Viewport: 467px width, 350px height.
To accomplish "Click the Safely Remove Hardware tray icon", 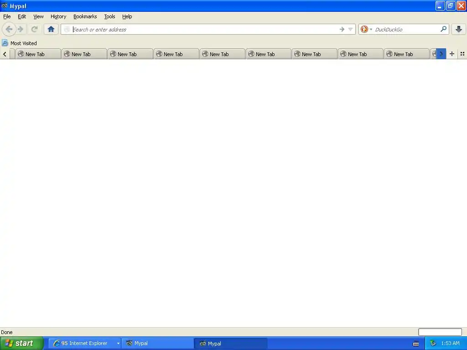I will click(433, 343).
